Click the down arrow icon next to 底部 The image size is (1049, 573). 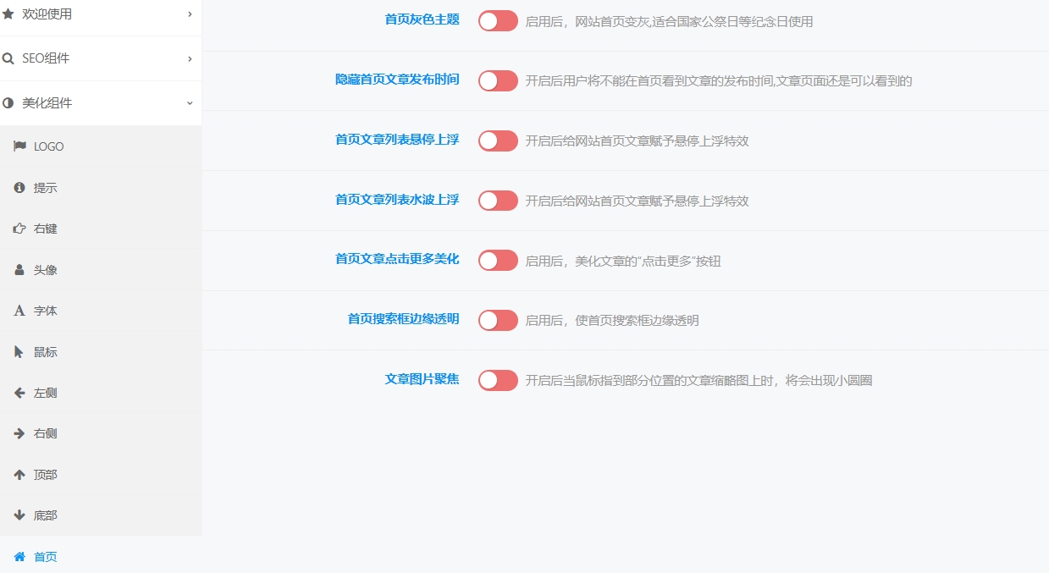[19, 515]
